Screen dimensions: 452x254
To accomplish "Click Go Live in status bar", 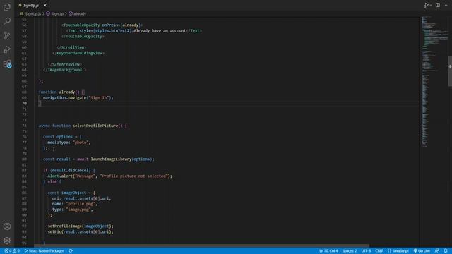I will click(x=422, y=251).
